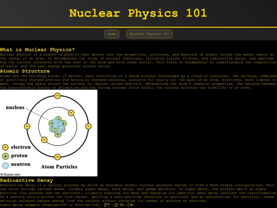Select the 'What is Nuclear Physics?' heading
This screenshot has height=208, width=277.
click(x=37, y=50)
